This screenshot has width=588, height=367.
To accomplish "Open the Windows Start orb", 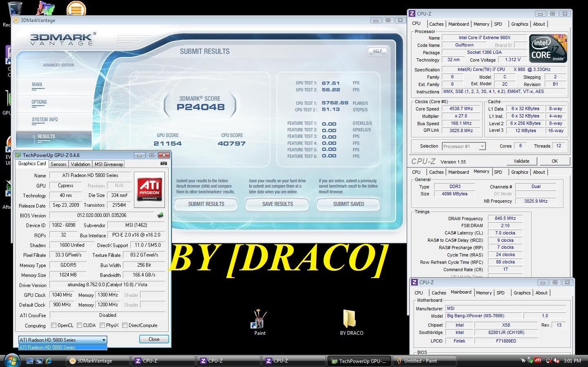I will (x=11, y=360).
